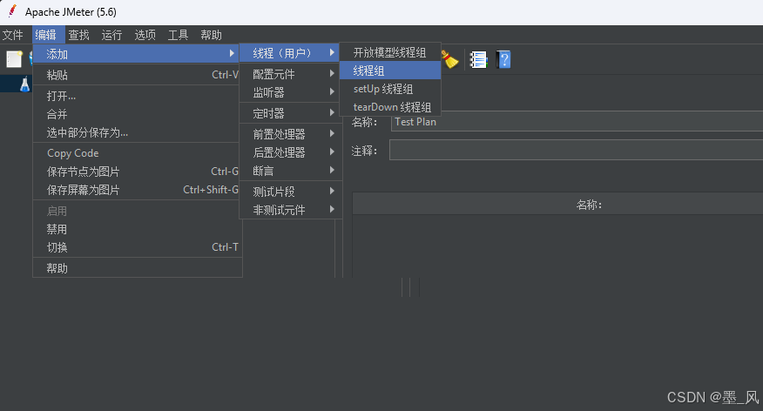Choose 线程组 from the submenu
Image resolution: width=763 pixels, height=411 pixels.
pos(390,71)
